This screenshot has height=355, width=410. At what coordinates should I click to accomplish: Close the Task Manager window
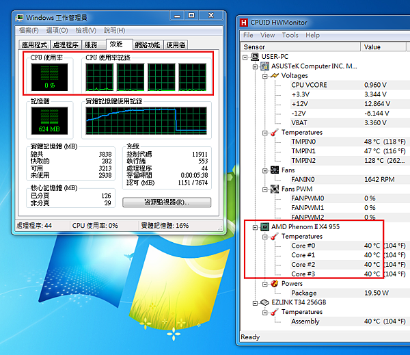(x=211, y=16)
